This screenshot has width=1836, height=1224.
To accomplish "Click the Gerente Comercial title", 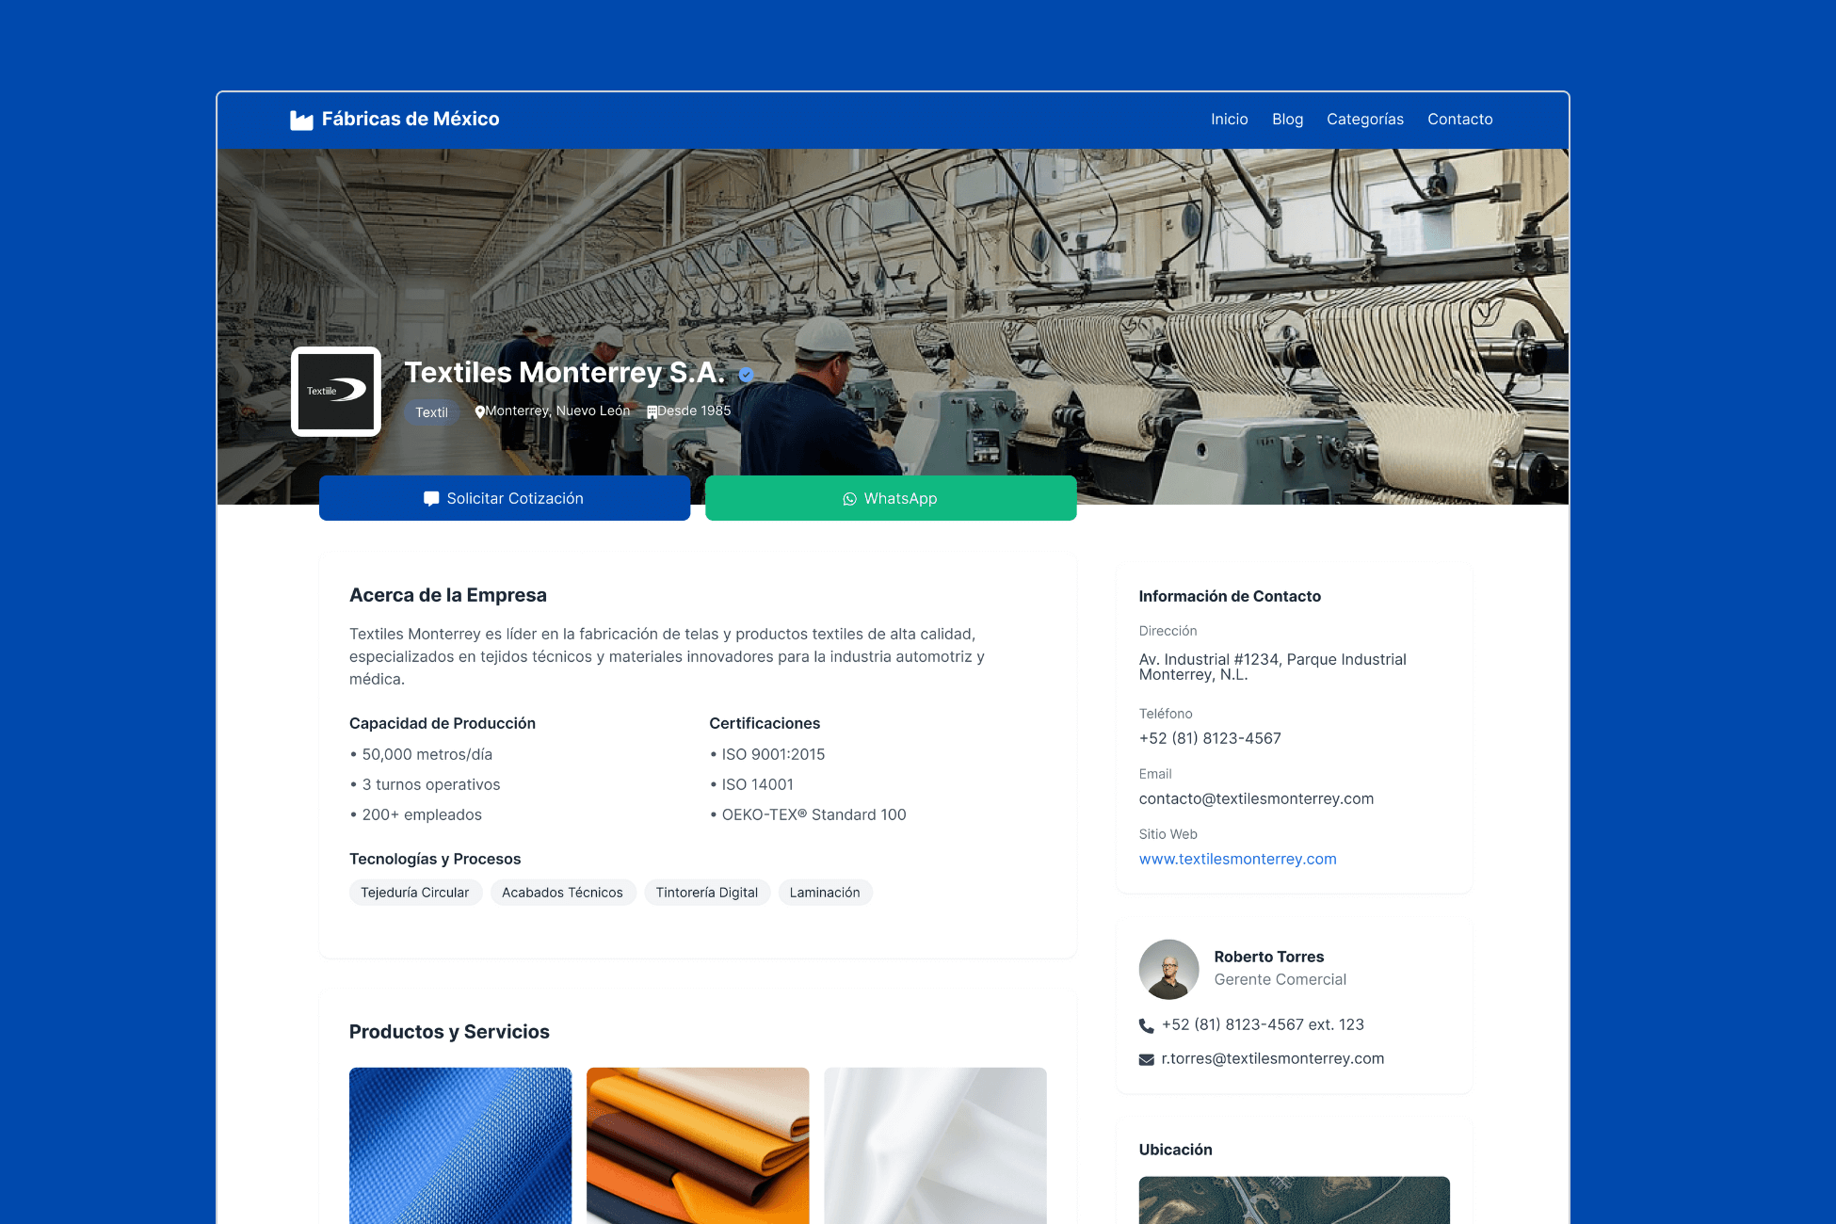I will (1280, 979).
